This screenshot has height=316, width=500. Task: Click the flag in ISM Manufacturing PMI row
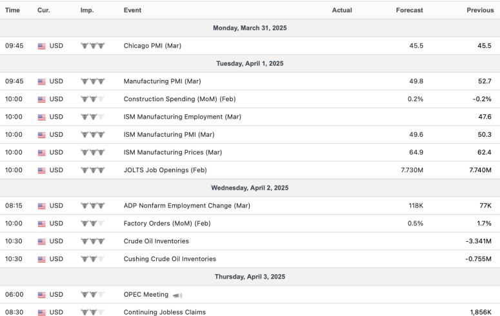tap(41, 135)
